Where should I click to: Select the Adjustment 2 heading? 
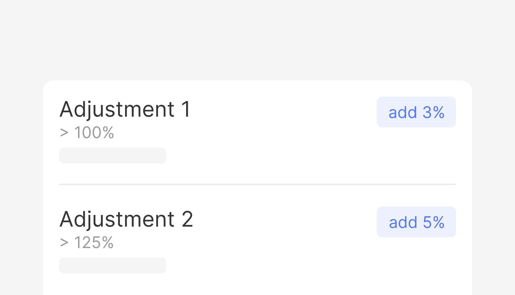pos(126,219)
